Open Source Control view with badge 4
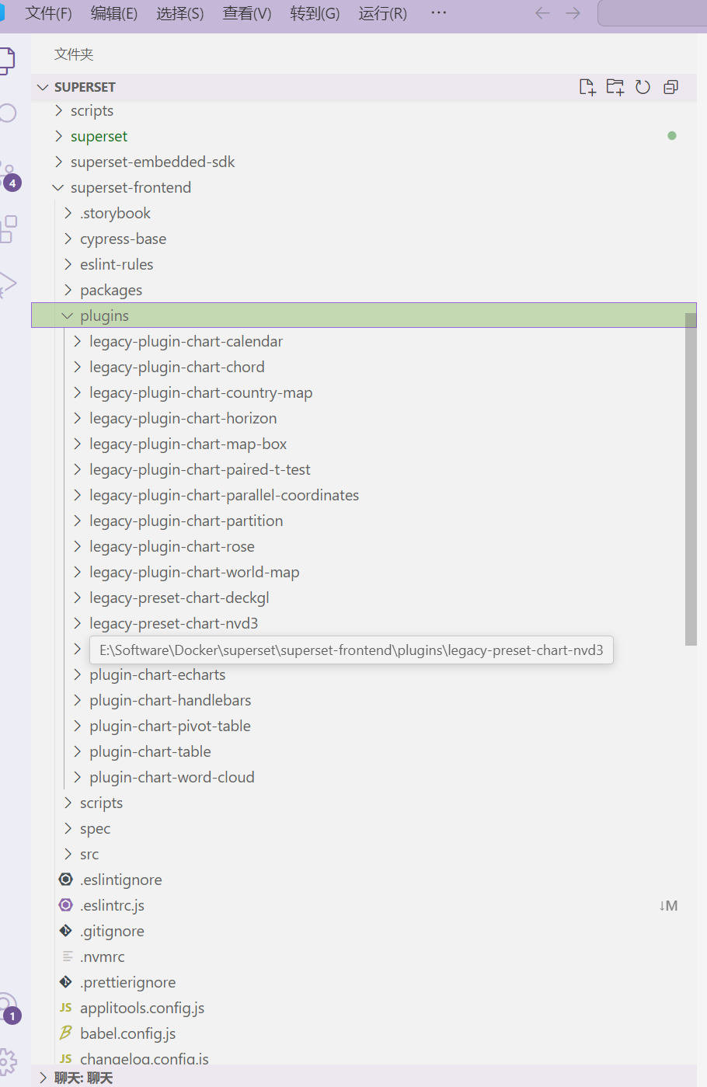 (x=8, y=175)
